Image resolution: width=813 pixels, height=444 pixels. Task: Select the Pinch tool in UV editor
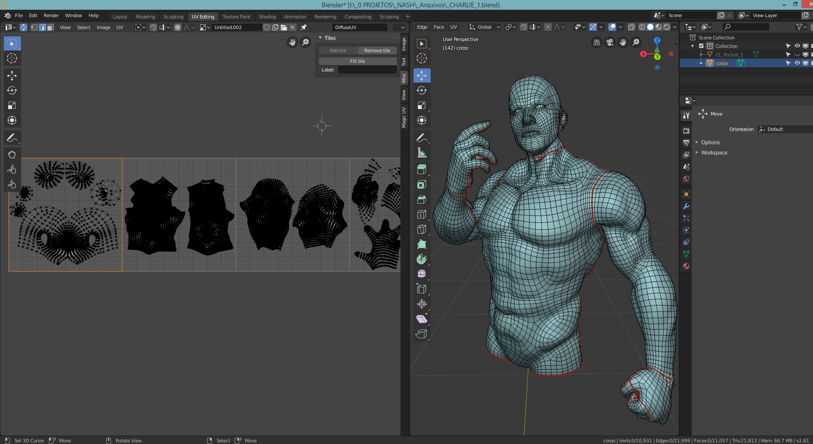[x=12, y=184]
